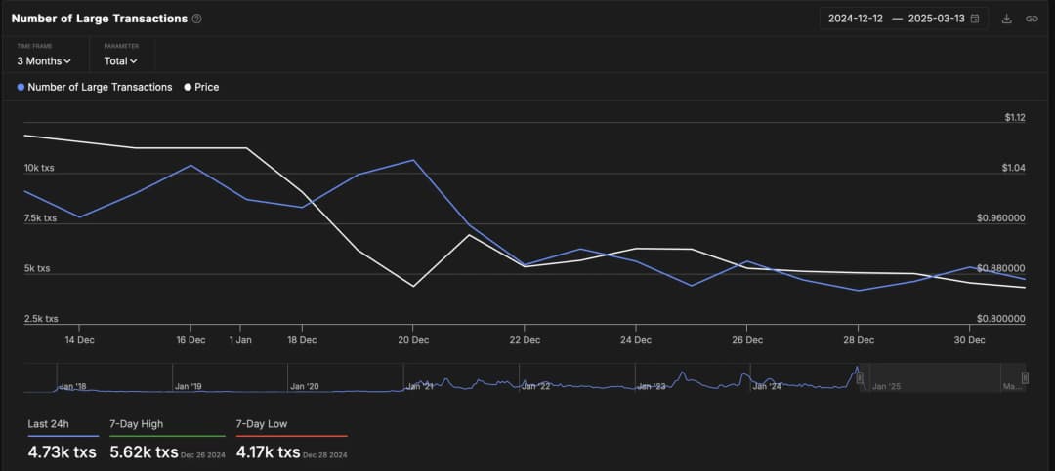Expand the 3 Months time frame dropdown
Image resolution: width=1055 pixels, height=471 pixels.
tap(44, 60)
